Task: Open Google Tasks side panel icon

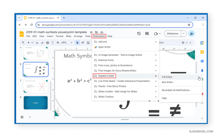Action: click(202, 61)
